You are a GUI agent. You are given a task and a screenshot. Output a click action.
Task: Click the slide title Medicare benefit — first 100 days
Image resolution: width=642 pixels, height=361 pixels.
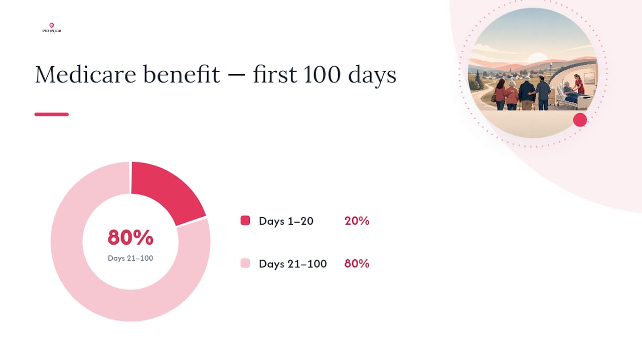216,74
